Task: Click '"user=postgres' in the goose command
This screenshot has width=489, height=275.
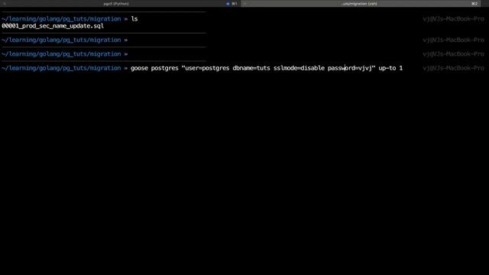Action: [206, 68]
